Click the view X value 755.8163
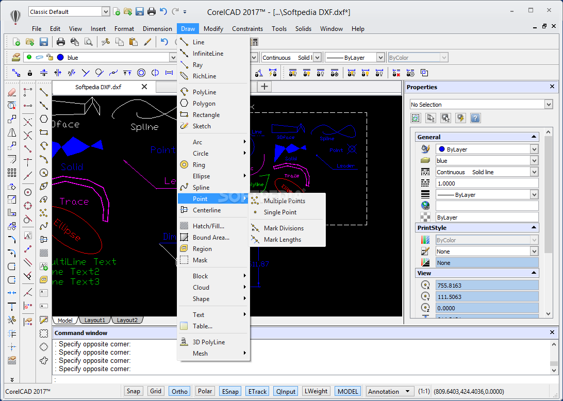 pyautogui.click(x=487, y=286)
